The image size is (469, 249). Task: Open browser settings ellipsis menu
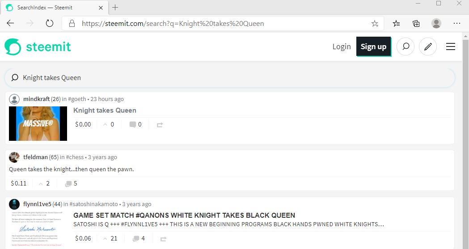(457, 23)
